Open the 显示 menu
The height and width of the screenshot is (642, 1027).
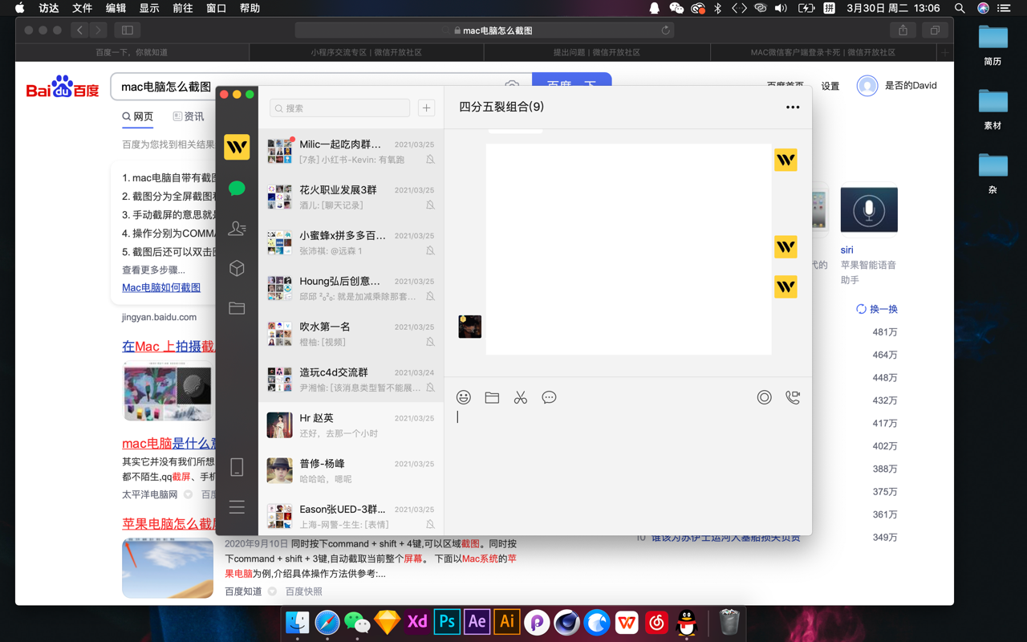[149, 8]
